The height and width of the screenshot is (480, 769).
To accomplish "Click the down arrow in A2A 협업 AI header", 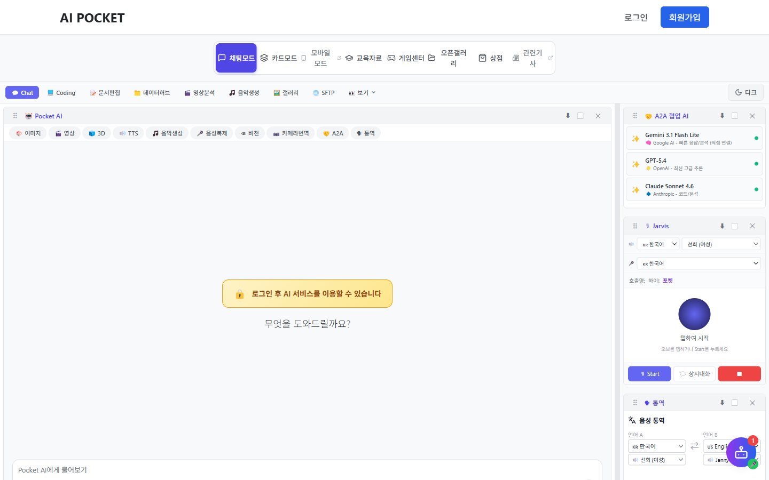I will pos(722,116).
